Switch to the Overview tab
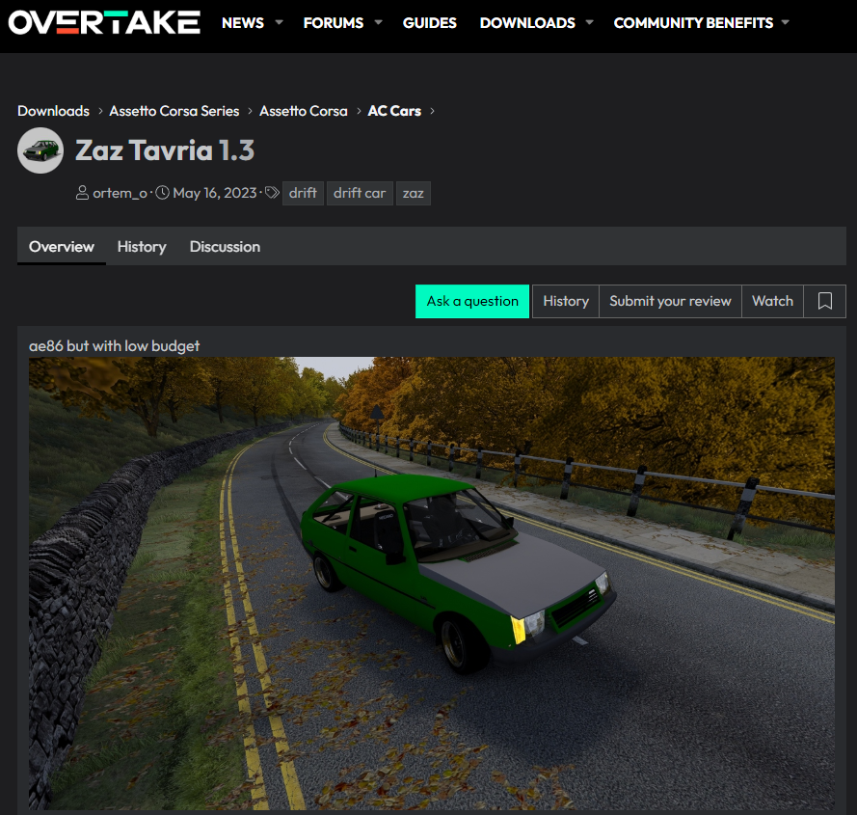The width and height of the screenshot is (857, 815). (x=62, y=247)
